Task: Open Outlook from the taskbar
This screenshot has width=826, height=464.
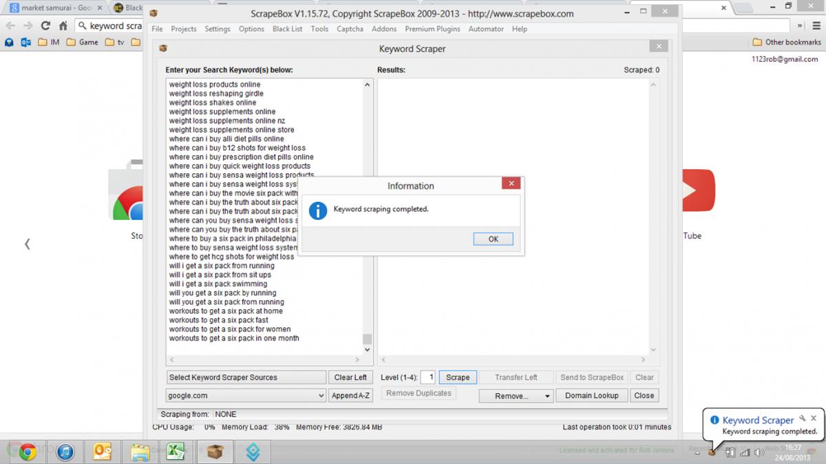Action: click(x=103, y=452)
